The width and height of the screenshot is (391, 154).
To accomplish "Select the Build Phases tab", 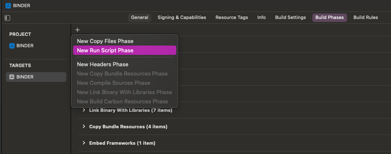I will coord(330,17).
